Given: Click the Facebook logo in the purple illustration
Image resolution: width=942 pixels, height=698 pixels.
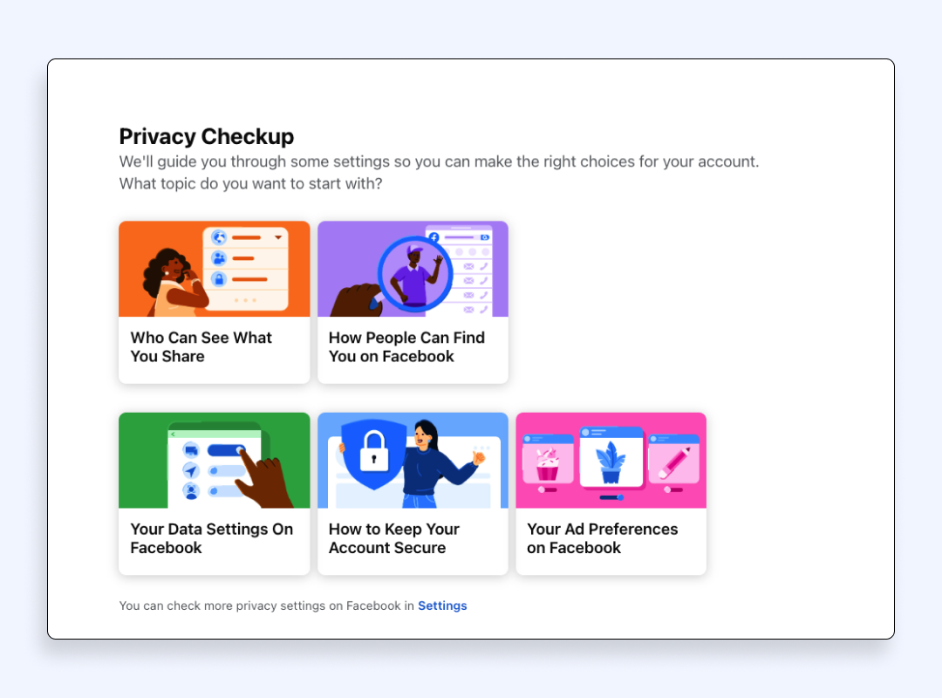Looking at the screenshot, I should point(433,237).
